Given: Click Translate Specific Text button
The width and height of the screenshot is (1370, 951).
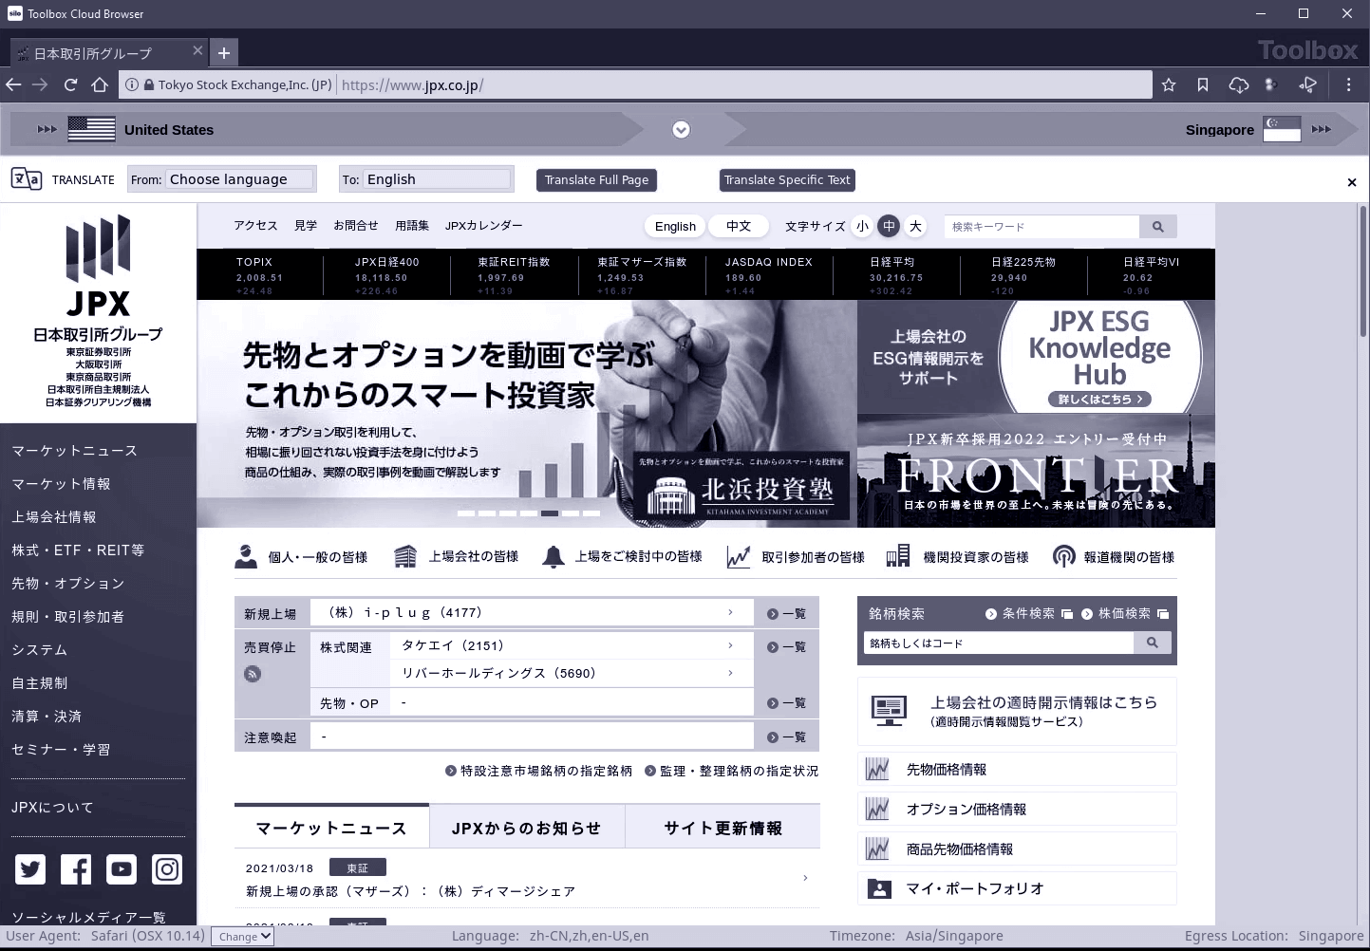Looking at the screenshot, I should coord(787,180).
